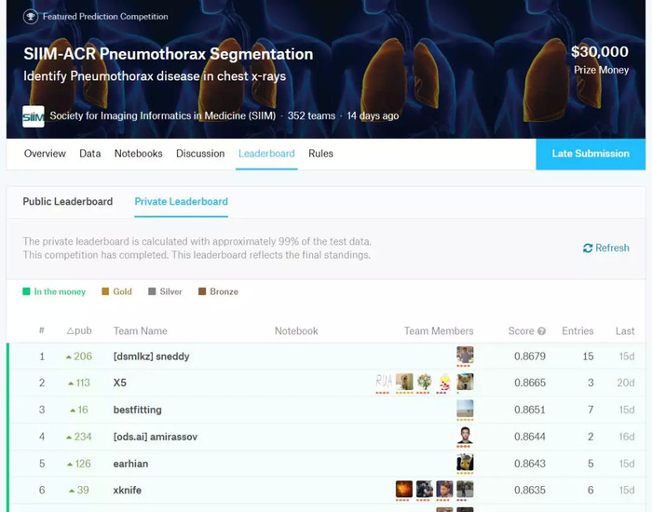Viewport: 652px width, 512px height.
Task: Open team X5 entry
Action: pyautogui.click(x=120, y=383)
